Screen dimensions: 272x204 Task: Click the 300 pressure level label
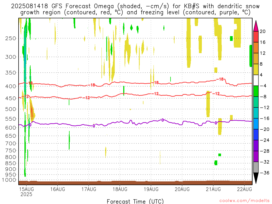pyautogui.click(x=11, y=57)
